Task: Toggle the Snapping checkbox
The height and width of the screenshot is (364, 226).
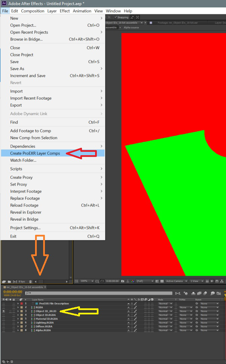Action: [116, 17]
